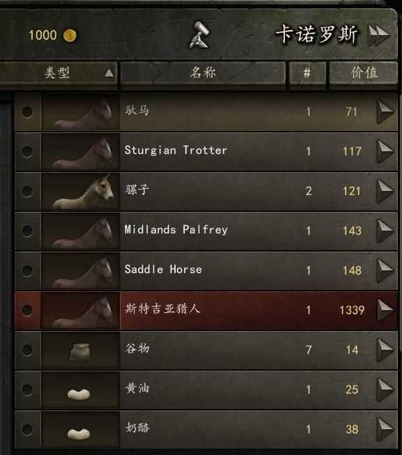Image resolution: width=402 pixels, height=455 pixels.
Task: Transfer 驮马 with its arrow icon
Action: click(x=385, y=111)
